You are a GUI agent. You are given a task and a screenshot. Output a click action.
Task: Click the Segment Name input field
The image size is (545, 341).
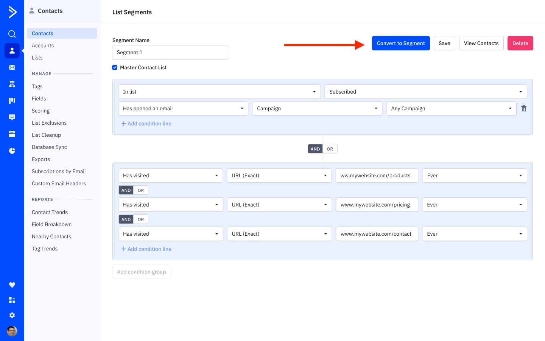tap(170, 52)
